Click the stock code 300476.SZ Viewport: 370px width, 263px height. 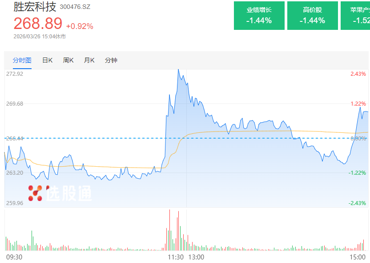pyautogui.click(x=75, y=7)
